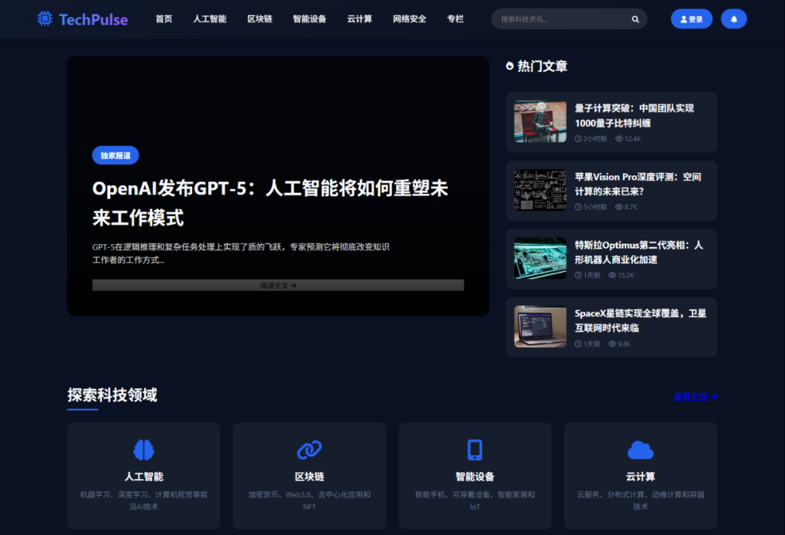This screenshot has height=535, width=785.
Task: Click the 探索科技领域 section heading
Action: [x=112, y=395]
